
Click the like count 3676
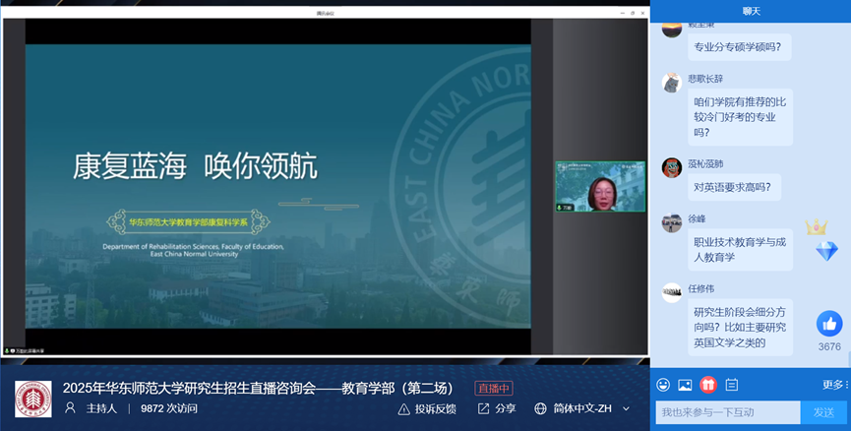click(829, 346)
